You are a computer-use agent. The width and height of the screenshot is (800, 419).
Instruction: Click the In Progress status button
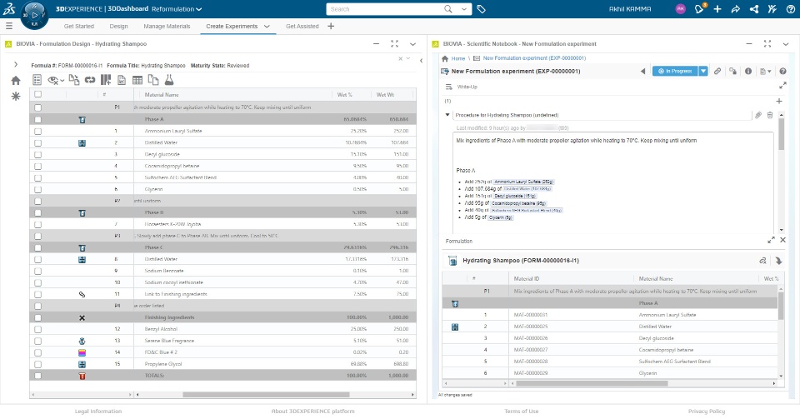point(675,72)
